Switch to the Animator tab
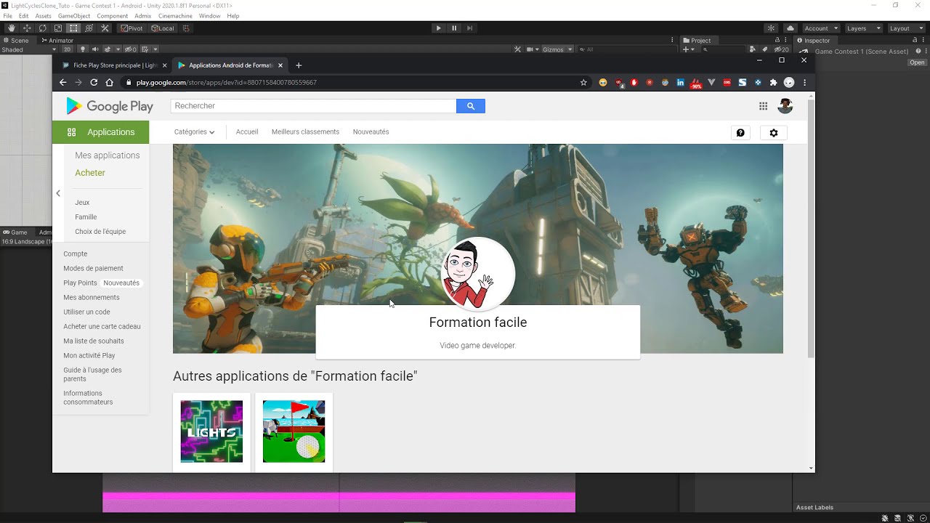 coord(57,41)
